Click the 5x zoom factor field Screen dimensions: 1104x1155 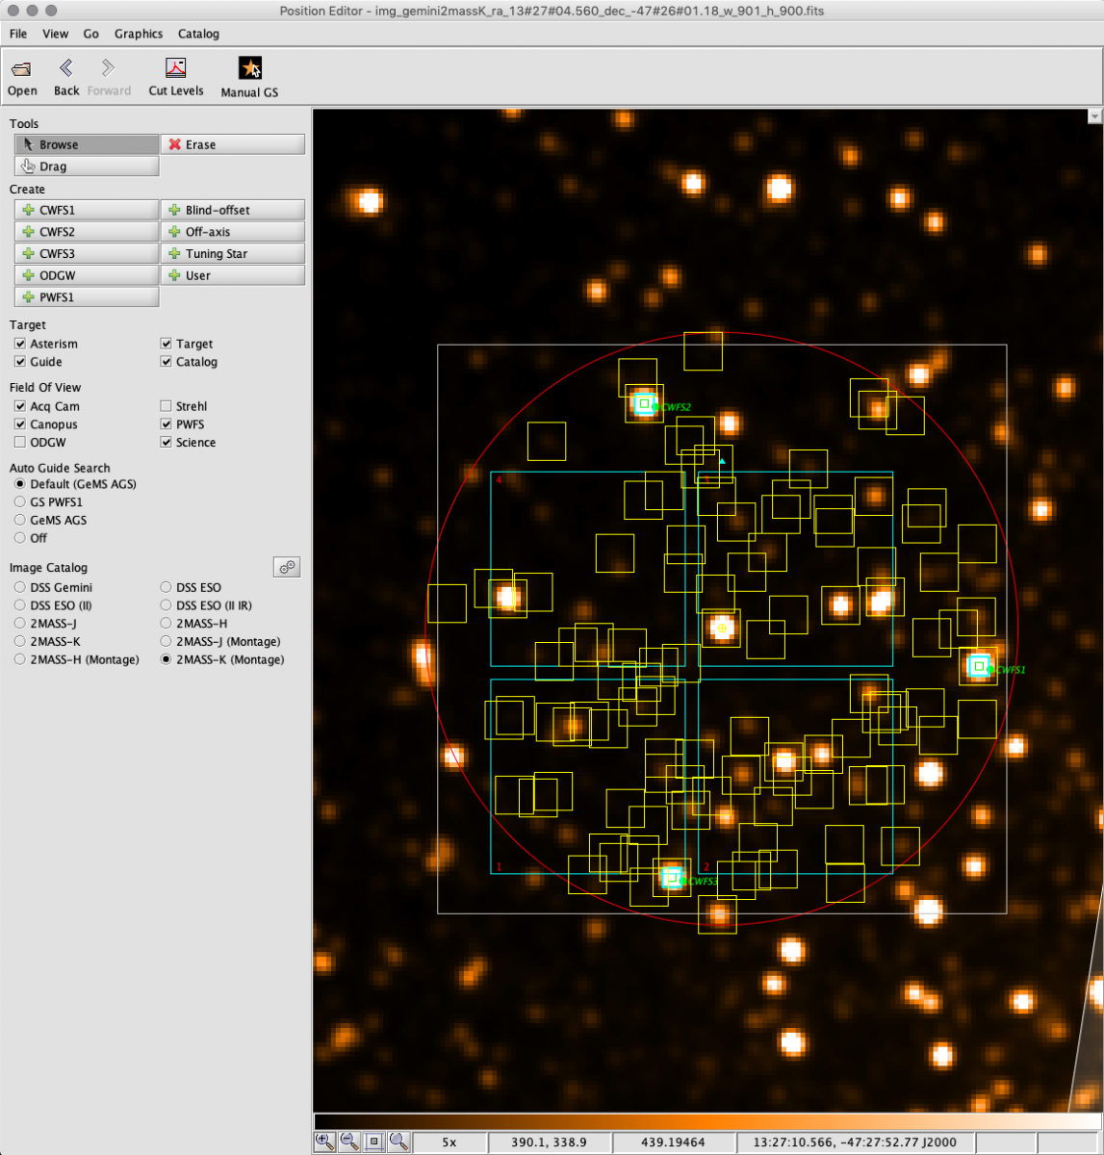pyautogui.click(x=449, y=1142)
